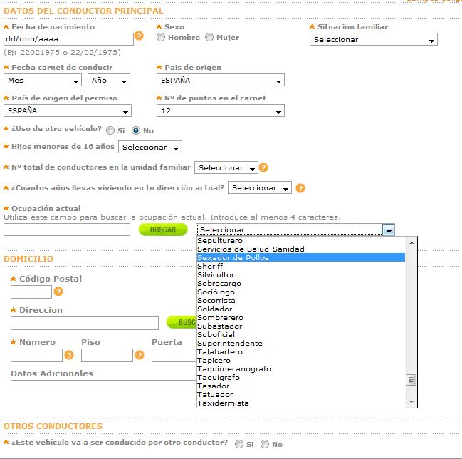The image size is (462, 459).
Task: Select No for otro conductor question
Action: (x=265, y=444)
